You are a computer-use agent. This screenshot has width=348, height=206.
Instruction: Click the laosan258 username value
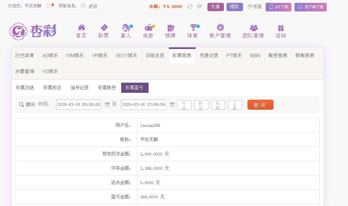click(x=150, y=126)
